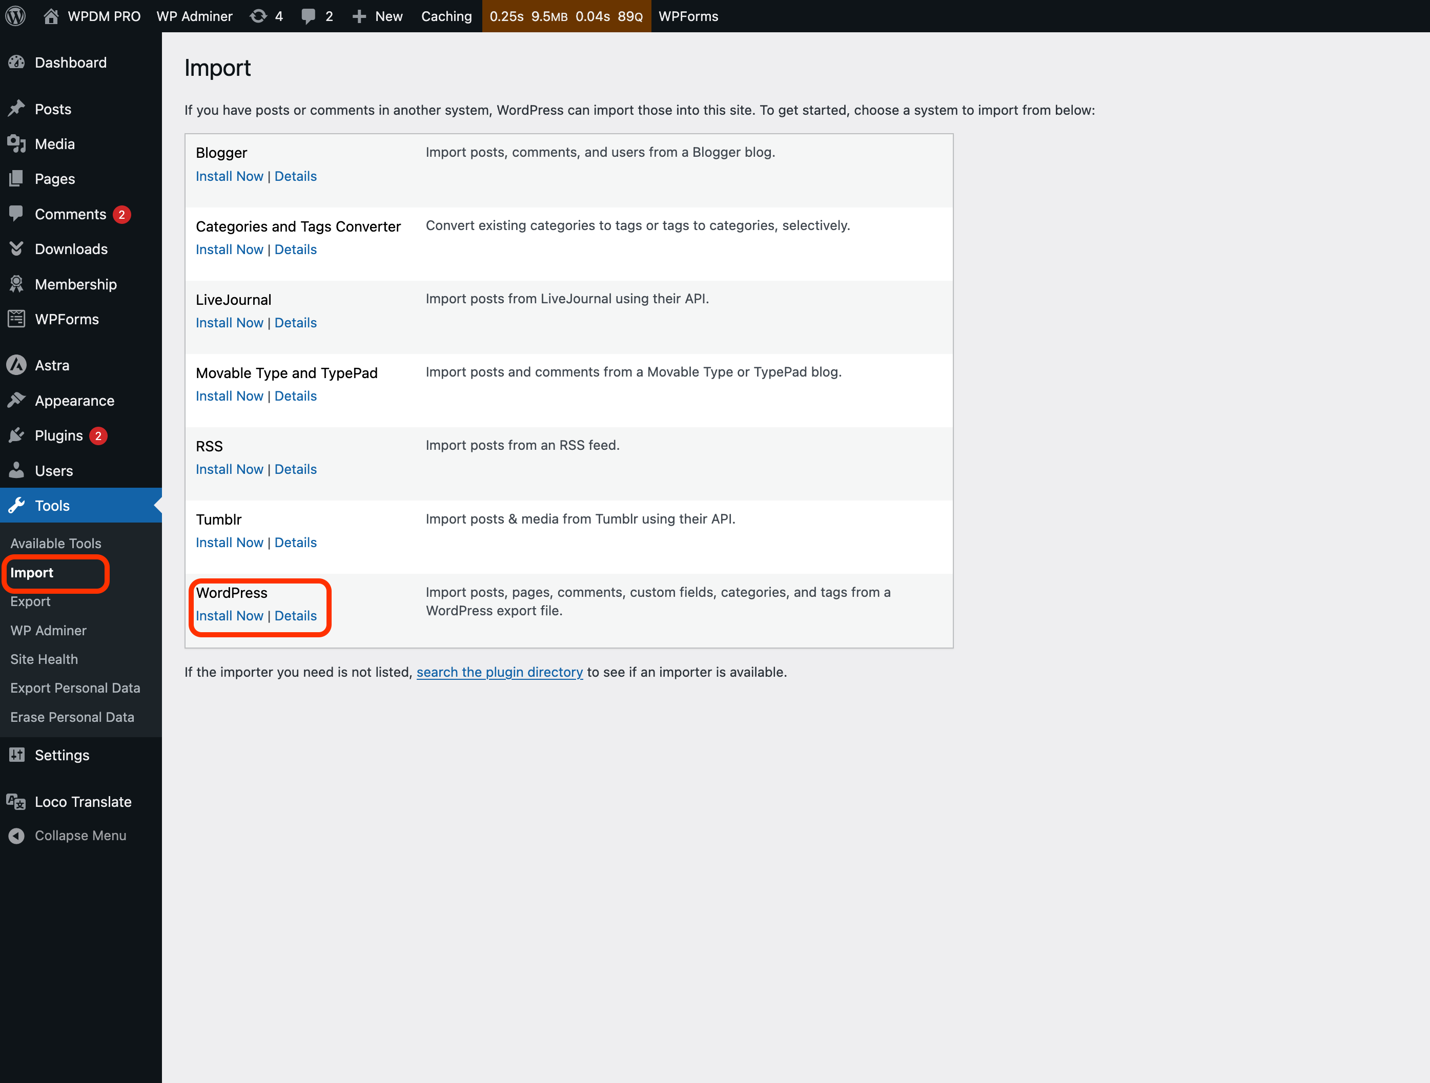Click the plus New icon in admin bar
Image resolution: width=1430 pixels, height=1083 pixels.
[x=359, y=16]
